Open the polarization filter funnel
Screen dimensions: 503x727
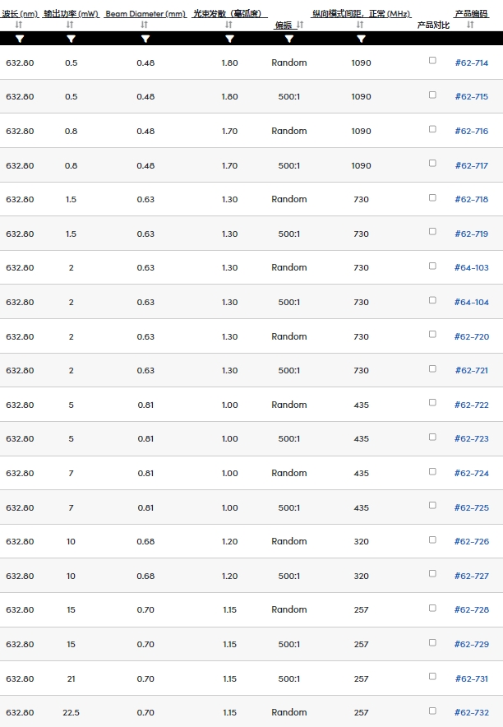click(289, 39)
